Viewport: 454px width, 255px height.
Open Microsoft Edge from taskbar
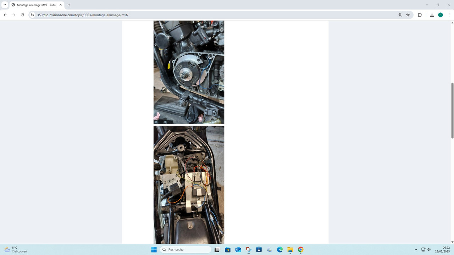(280, 250)
